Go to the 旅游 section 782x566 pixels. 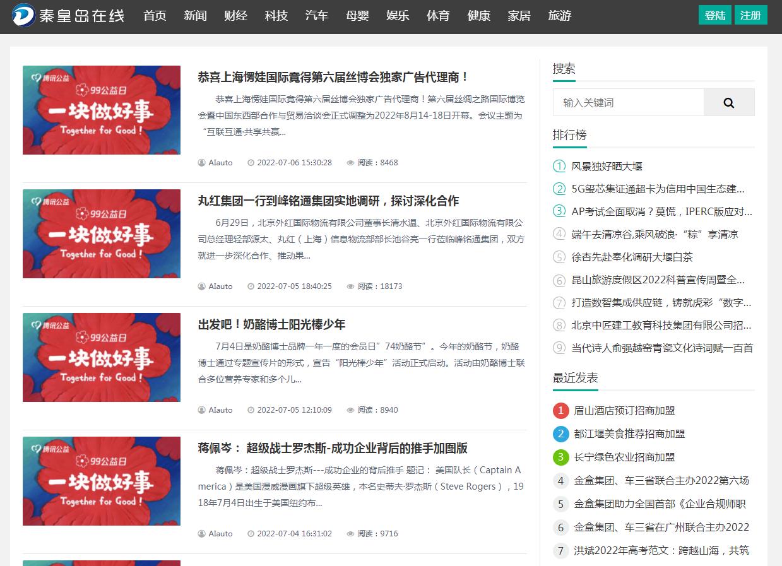(560, 16)
